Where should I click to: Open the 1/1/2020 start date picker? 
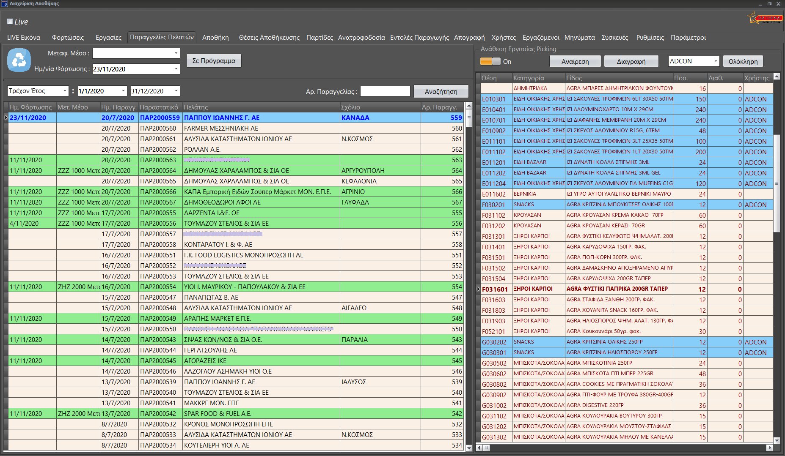pyautogui.click(x=123, y=91)
